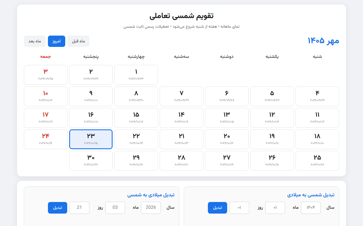Convert Shamsi to Gregorian with تبدیل
The height and width of the screenshot is (226, 363).
(218, 208)
